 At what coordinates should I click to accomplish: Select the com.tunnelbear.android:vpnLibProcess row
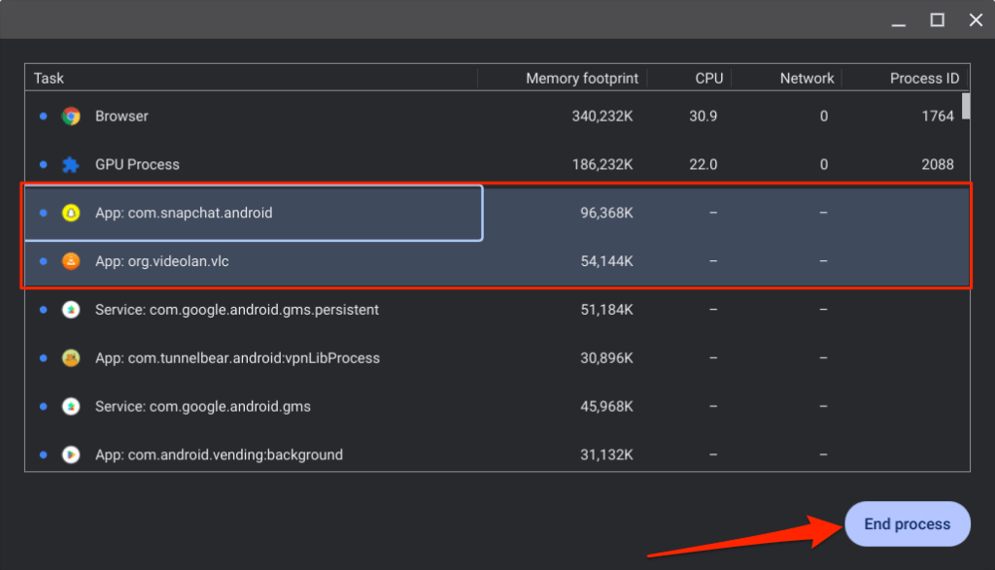point(237,358)
